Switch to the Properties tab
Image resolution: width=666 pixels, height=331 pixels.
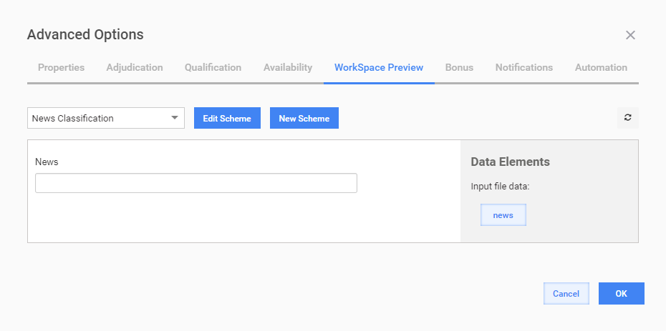[x=61, y=67]
